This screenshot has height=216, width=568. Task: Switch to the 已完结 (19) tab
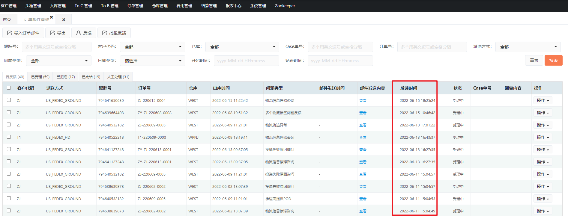(x=91, y=77)
